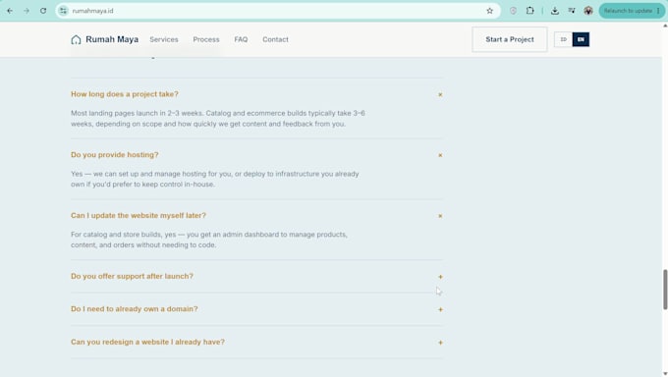Expand 'Do you offer support after launch?' plus
The height and width of the screenshot is (377, 668).
tap(440, 277)
